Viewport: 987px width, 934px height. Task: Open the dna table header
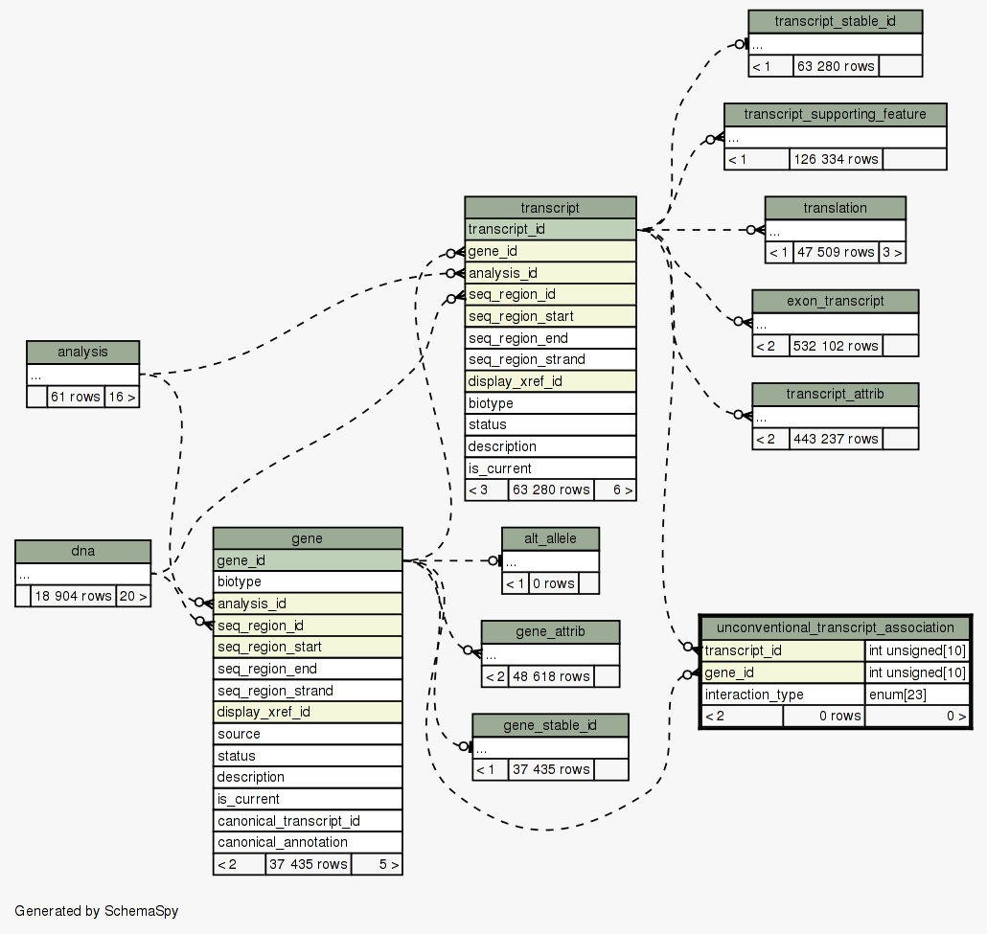click(x=82, y=551)
